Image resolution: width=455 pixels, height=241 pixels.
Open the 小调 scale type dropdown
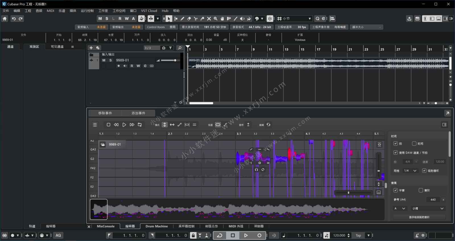tap(428, 208)
